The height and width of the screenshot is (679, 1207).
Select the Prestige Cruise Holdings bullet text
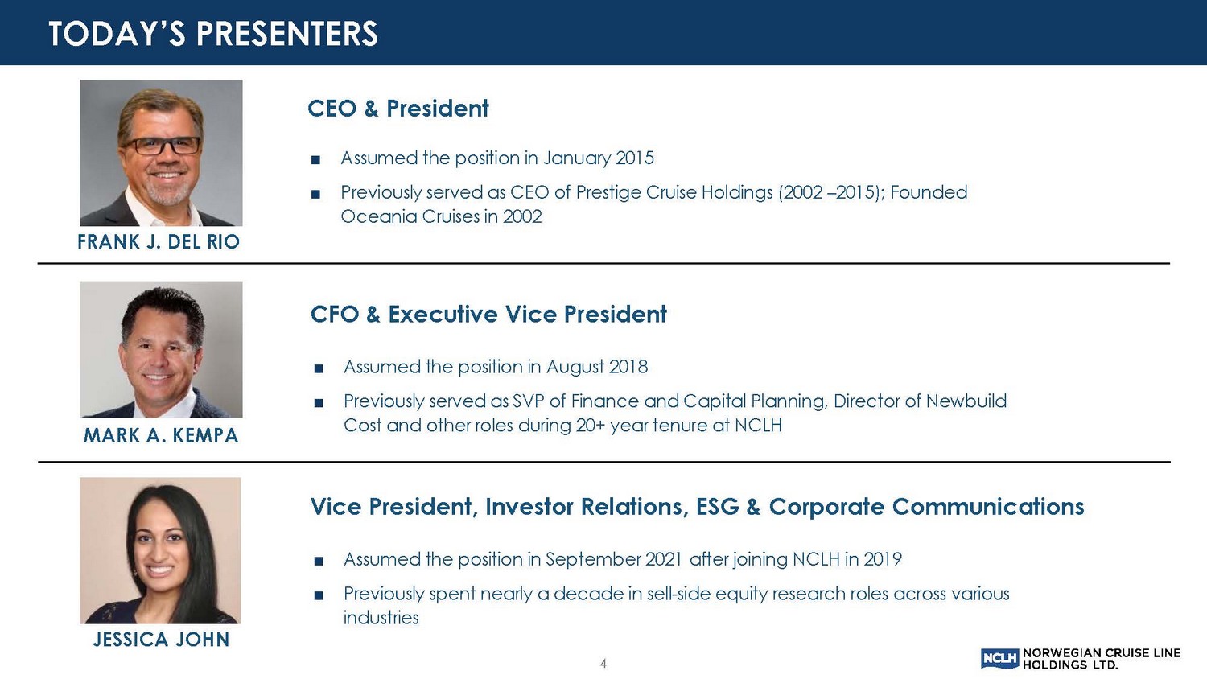(x=653, y=204)
